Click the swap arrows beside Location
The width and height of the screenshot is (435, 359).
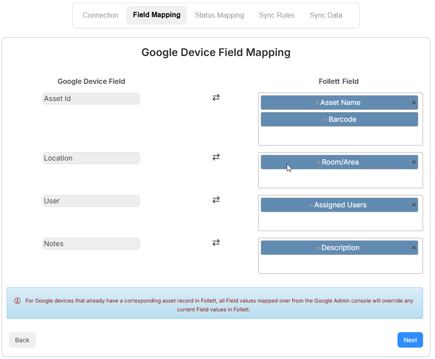click(216, 157)
